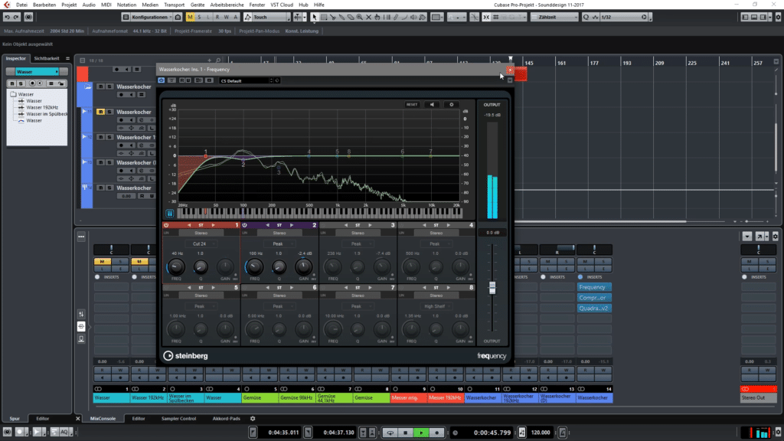The image size is (784, 441).
Task: Open the MixConsole left three-dots menu
Action: (81, 237)
